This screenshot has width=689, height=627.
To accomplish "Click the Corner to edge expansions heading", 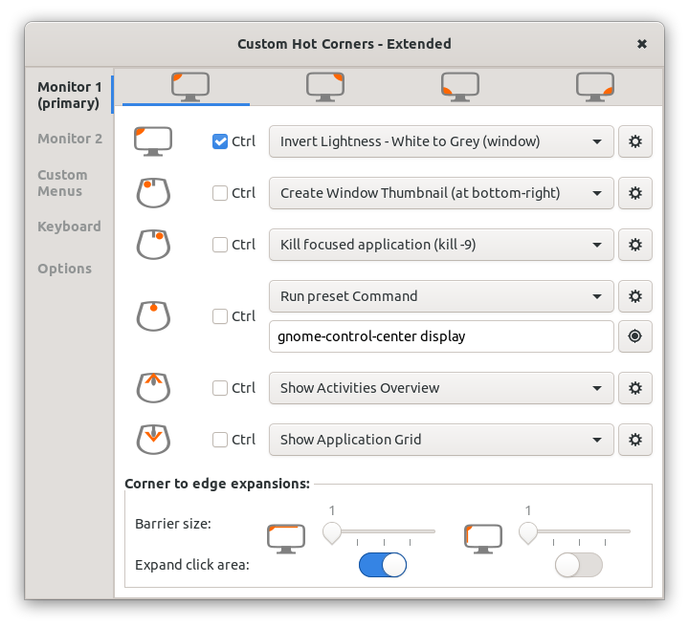I will [x=217, y=484].
